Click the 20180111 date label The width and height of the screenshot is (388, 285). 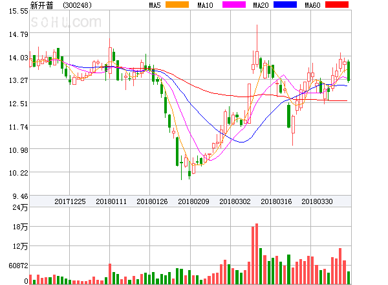point(111,201)
